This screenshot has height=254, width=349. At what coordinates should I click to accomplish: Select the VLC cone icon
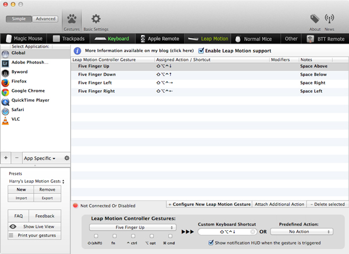pos(5,120)
